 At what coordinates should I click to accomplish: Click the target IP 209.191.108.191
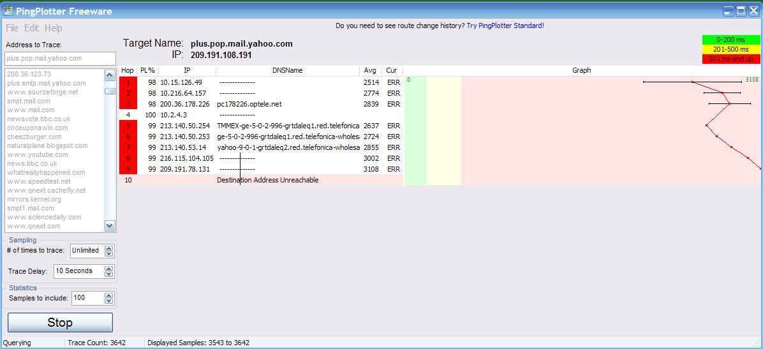click(221, 56)
